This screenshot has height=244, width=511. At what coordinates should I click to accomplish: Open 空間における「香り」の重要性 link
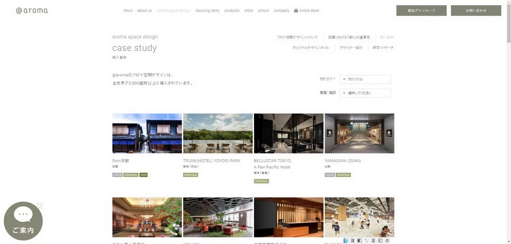click(x=349, y=37)
